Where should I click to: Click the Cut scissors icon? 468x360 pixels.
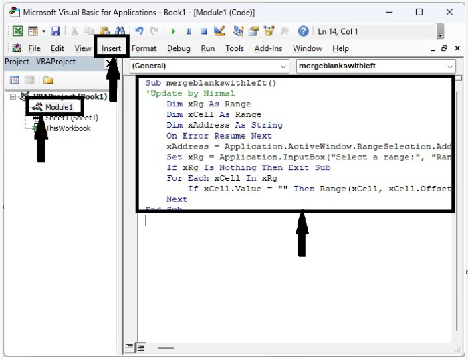point(74,31)
